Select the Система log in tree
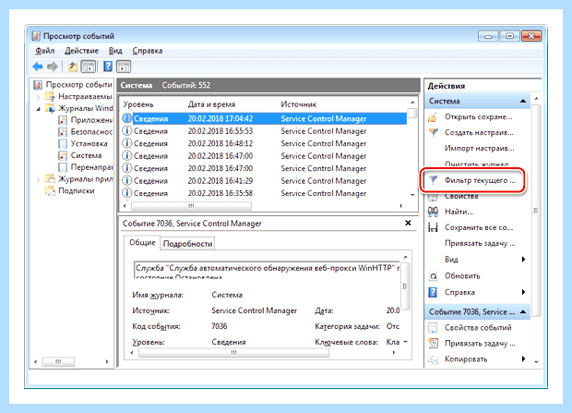572x413 pixels. click(86, 155)
